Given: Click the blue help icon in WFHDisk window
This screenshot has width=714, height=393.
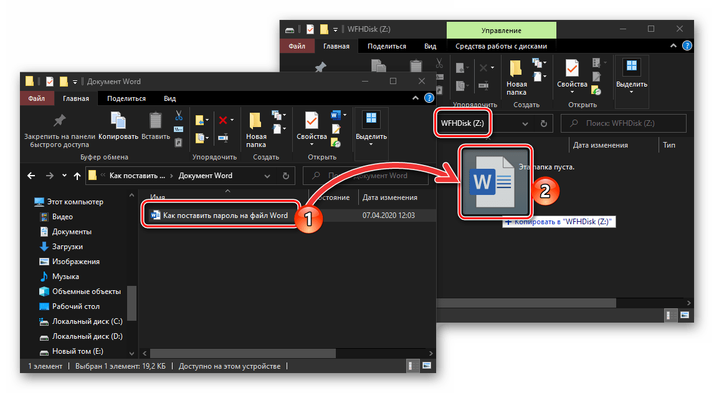Looking at the screenshot, I should (687, 46).
